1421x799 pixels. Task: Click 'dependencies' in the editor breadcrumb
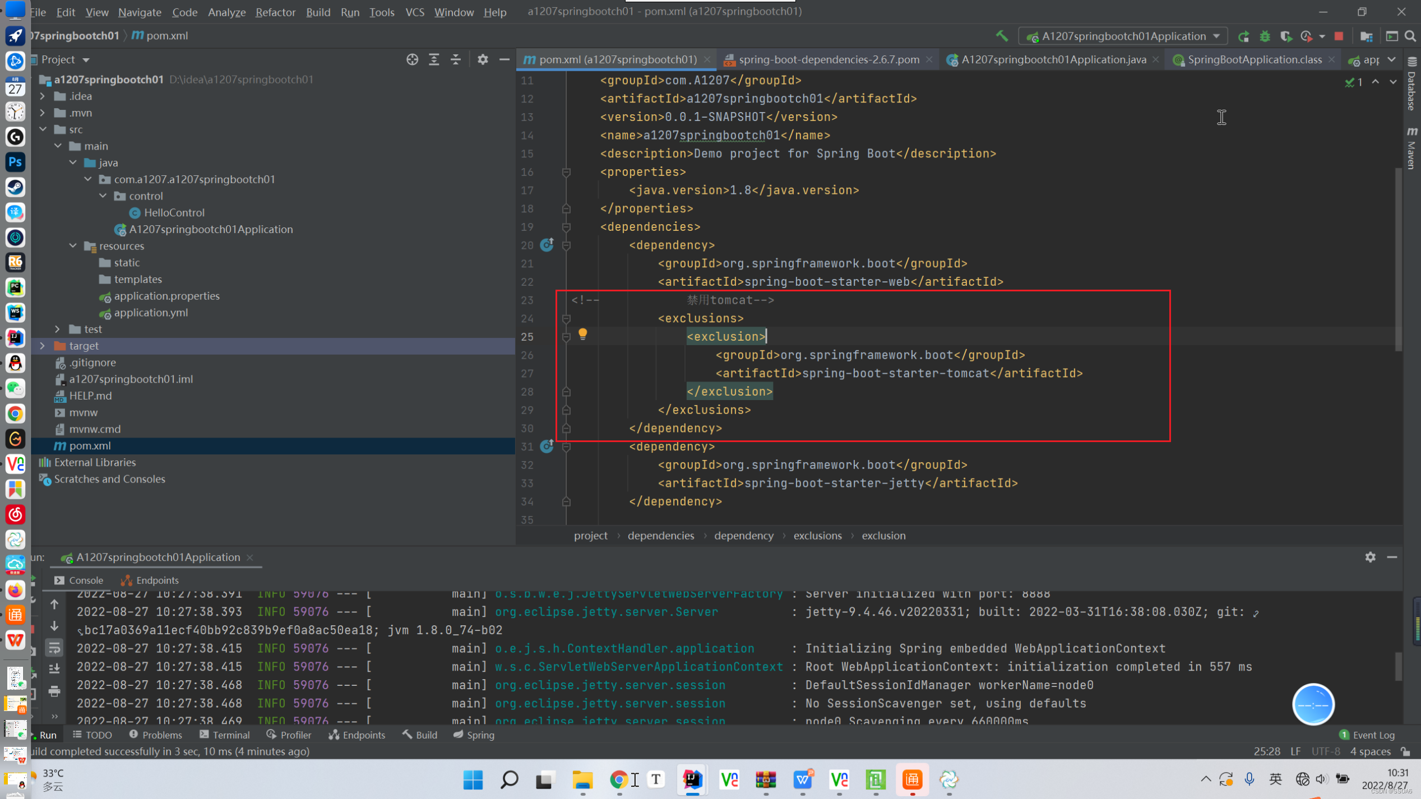point(660,536)
